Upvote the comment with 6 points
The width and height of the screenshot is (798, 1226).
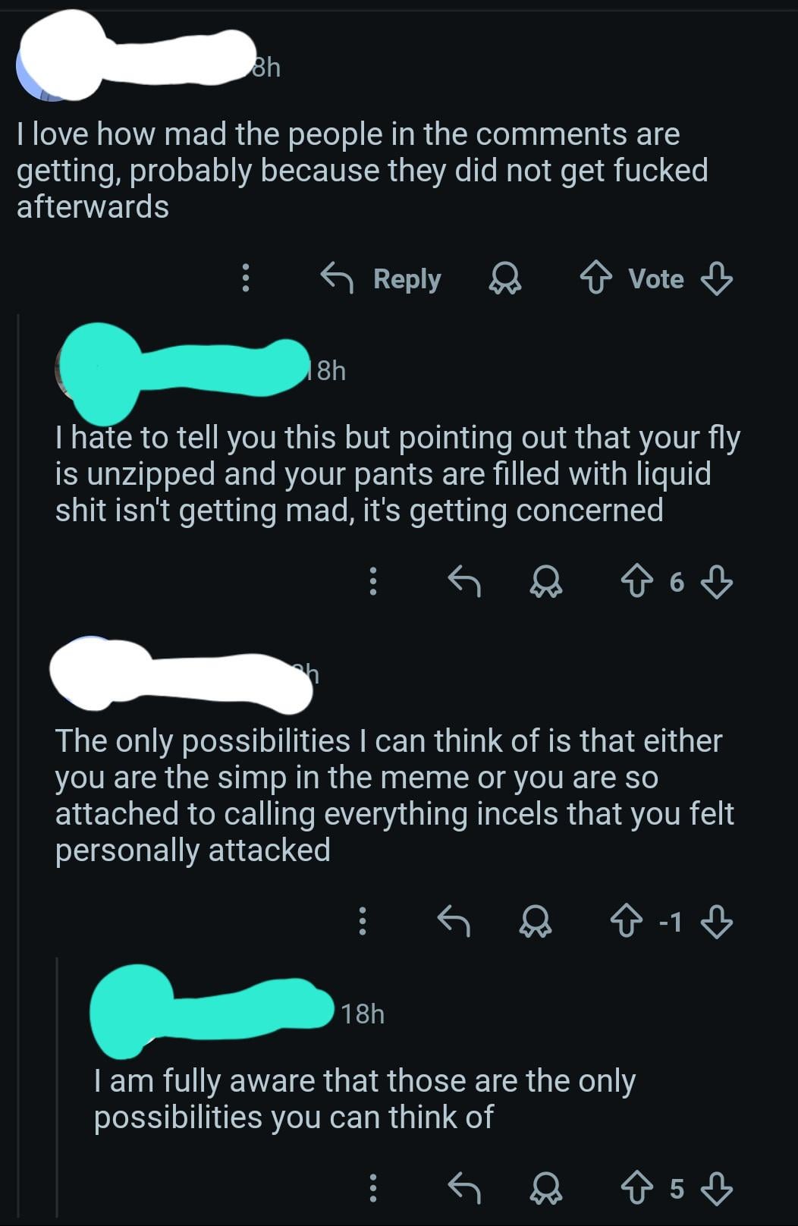coord(636,582)
